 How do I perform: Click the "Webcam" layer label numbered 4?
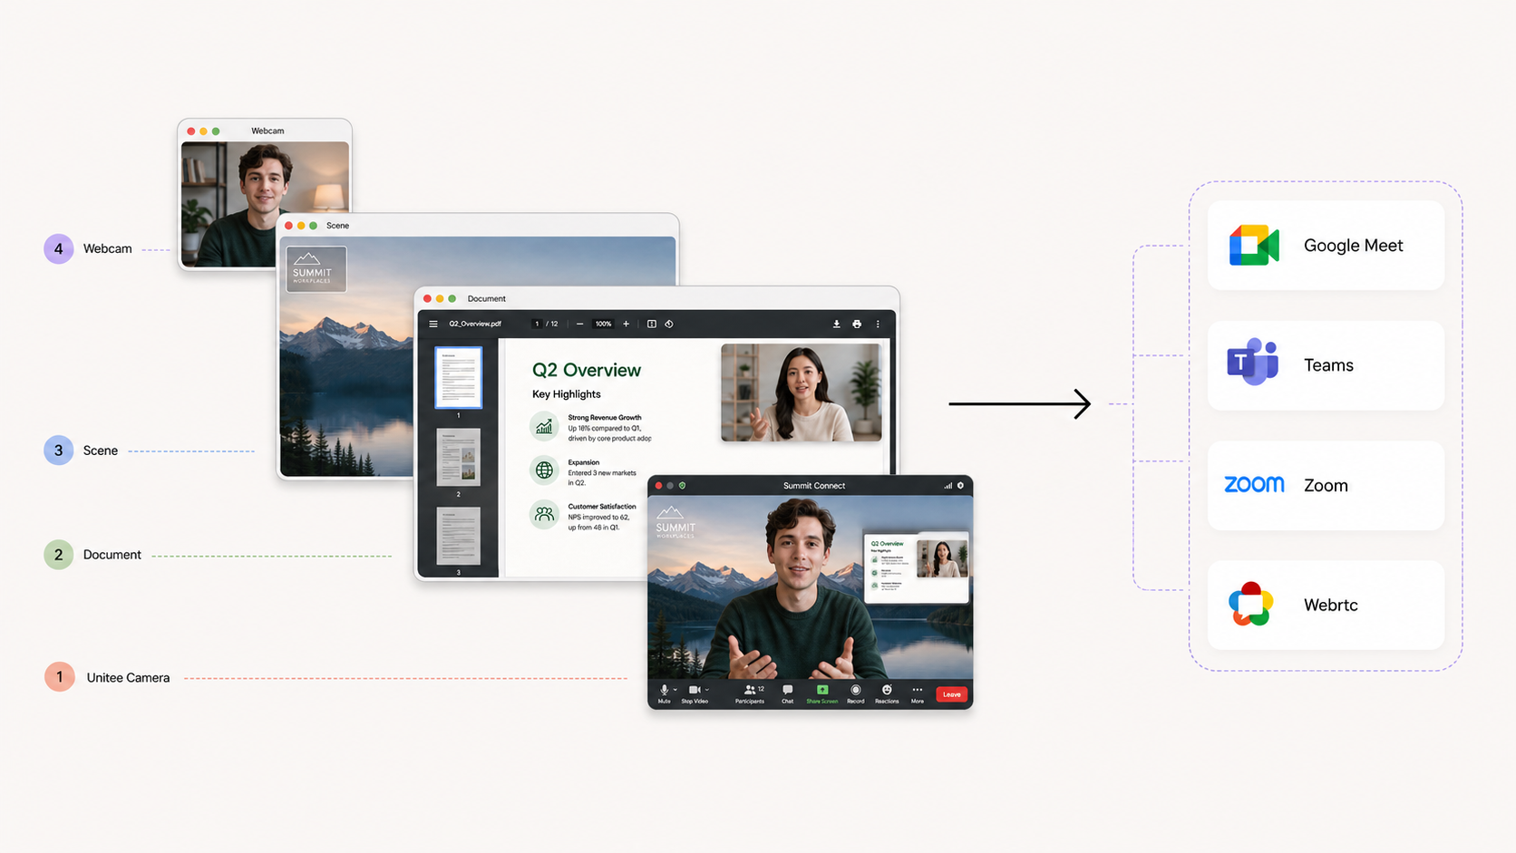pyautogui.click(x=108, y=248)
